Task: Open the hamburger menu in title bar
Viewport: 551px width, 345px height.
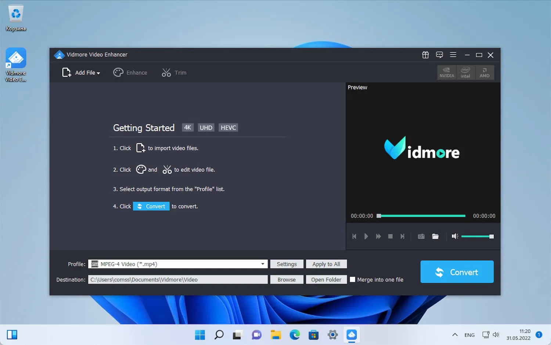Action: point(453,55)
